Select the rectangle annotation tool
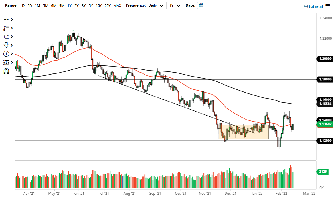This screenshot has width=336, height=199. [6, 37]
